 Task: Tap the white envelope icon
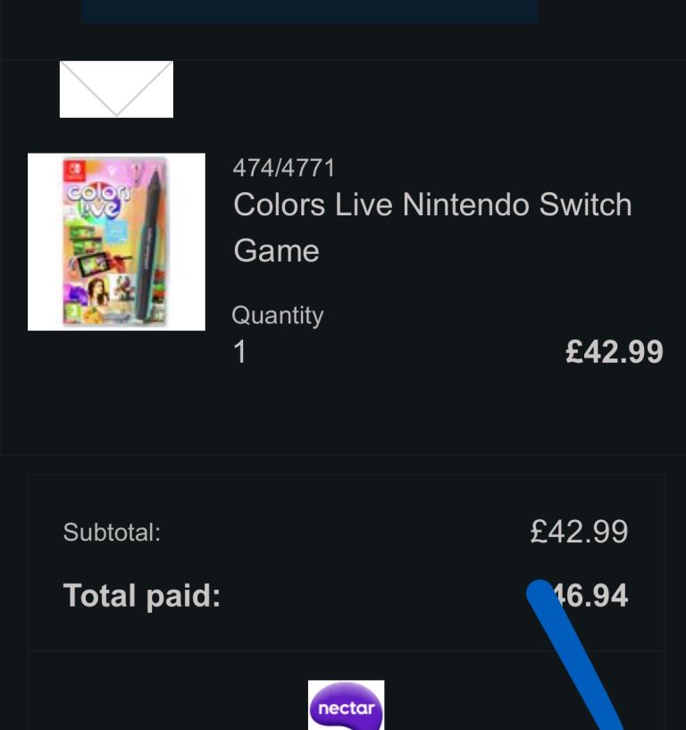116,89
